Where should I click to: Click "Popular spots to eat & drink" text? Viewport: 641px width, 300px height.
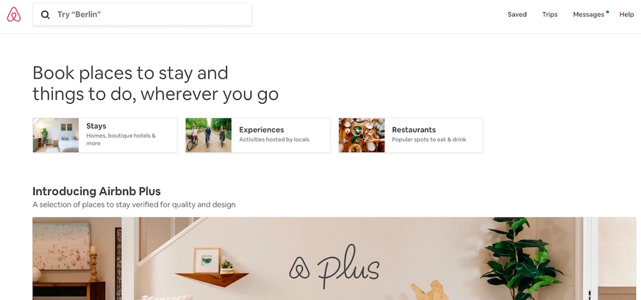tap(429, 139)
